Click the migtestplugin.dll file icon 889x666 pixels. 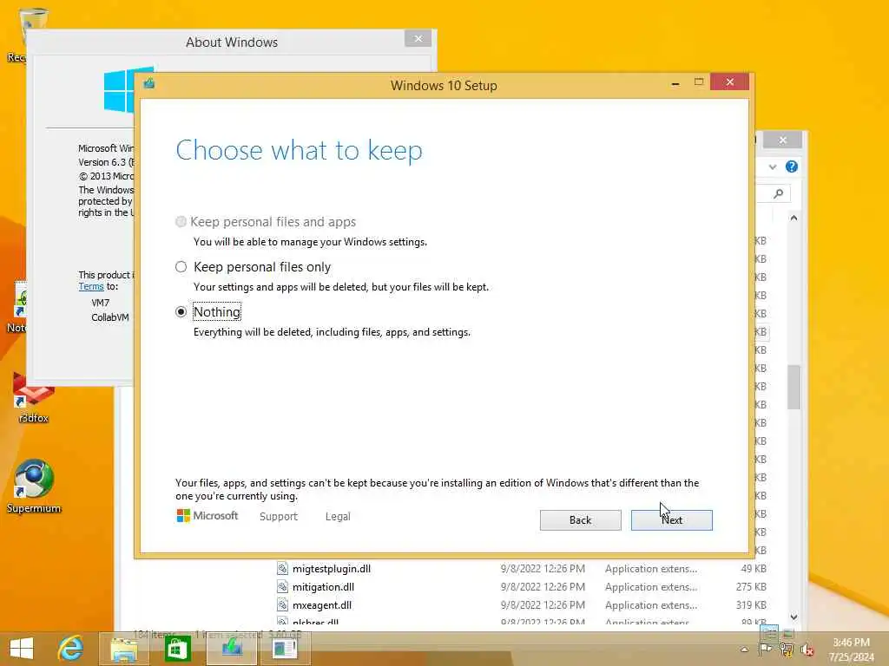pos(282,569)
